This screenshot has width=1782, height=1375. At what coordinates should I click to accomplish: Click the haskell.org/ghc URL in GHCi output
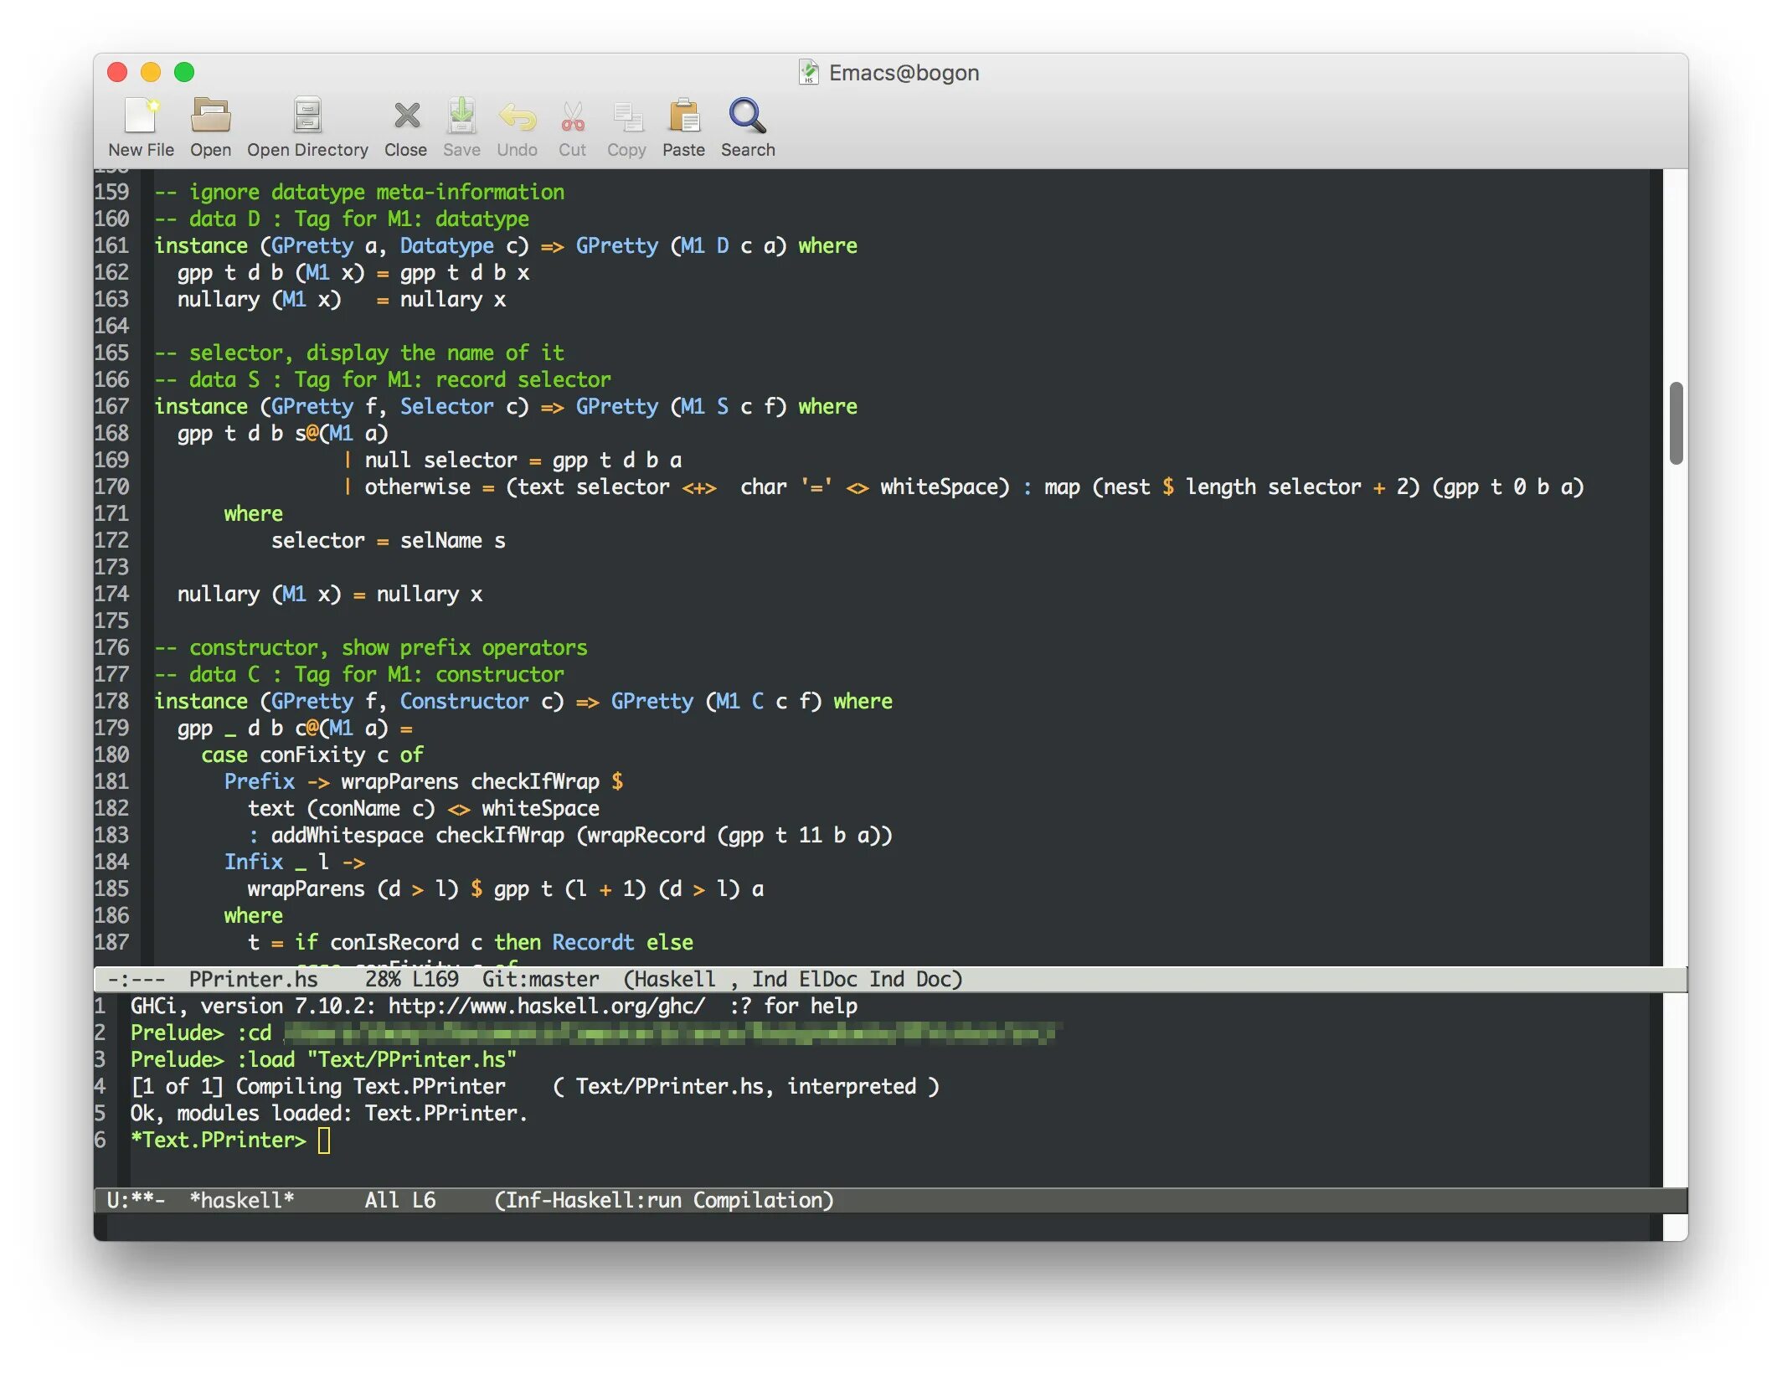point(547,1006)
